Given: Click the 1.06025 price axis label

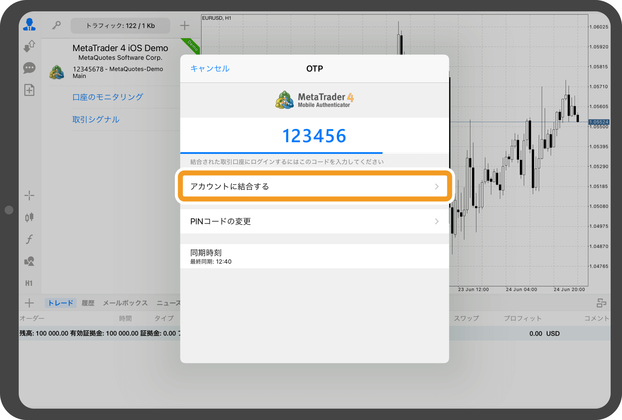Looking at the screenshot, I should point(599,27).
